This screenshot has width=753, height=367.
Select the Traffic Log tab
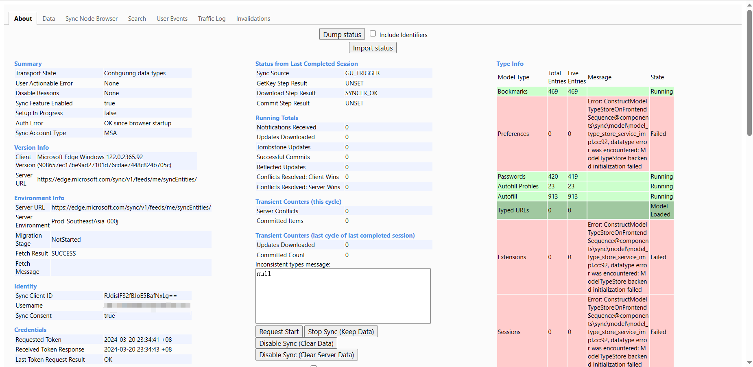tap(212, 19)
